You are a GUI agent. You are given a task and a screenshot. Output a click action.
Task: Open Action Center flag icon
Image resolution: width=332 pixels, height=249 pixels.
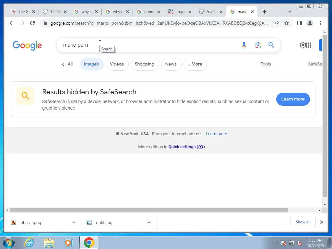[x=283, y=243]
